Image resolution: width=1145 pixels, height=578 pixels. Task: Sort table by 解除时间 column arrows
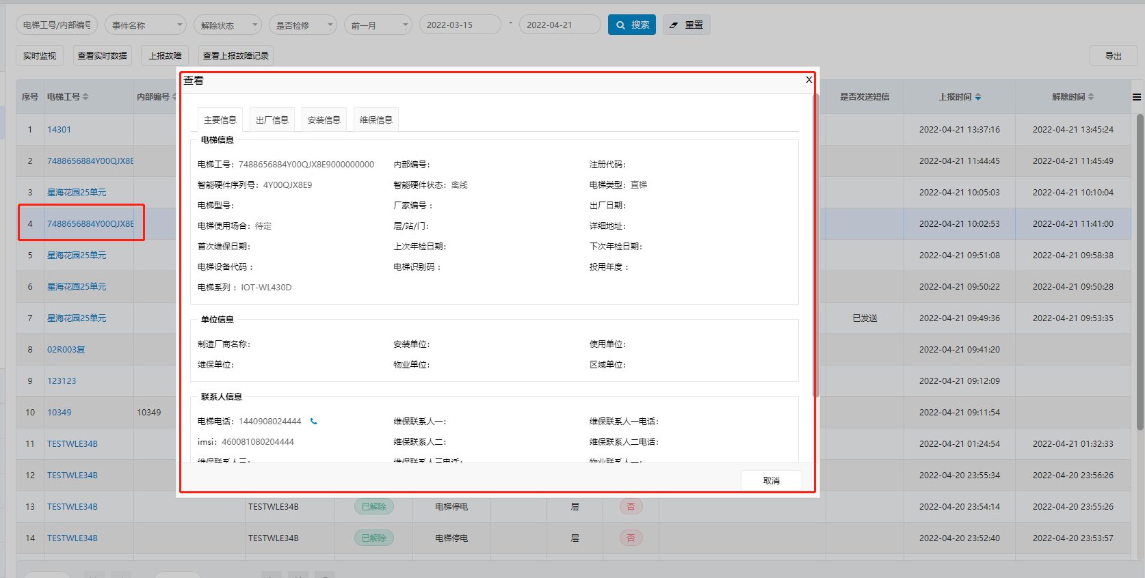coord(1091,97)
